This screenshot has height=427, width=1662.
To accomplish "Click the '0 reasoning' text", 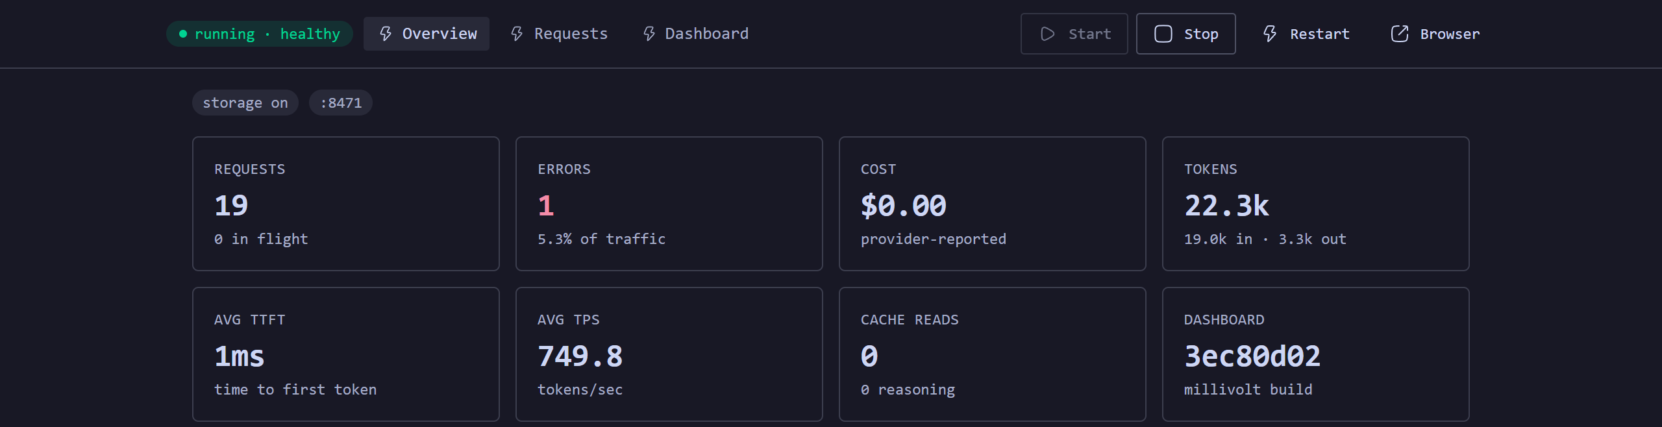I will [908, 389].
